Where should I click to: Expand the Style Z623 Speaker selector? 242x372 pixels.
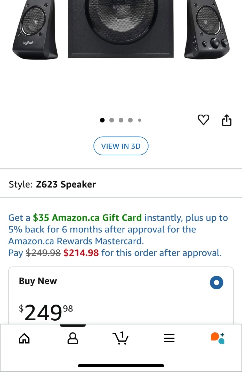[x=52, y=184]
